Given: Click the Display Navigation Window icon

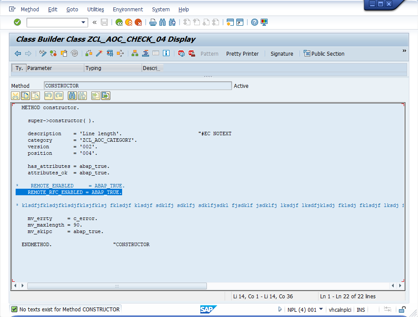Looking at the screenshot, I should 145,53.
